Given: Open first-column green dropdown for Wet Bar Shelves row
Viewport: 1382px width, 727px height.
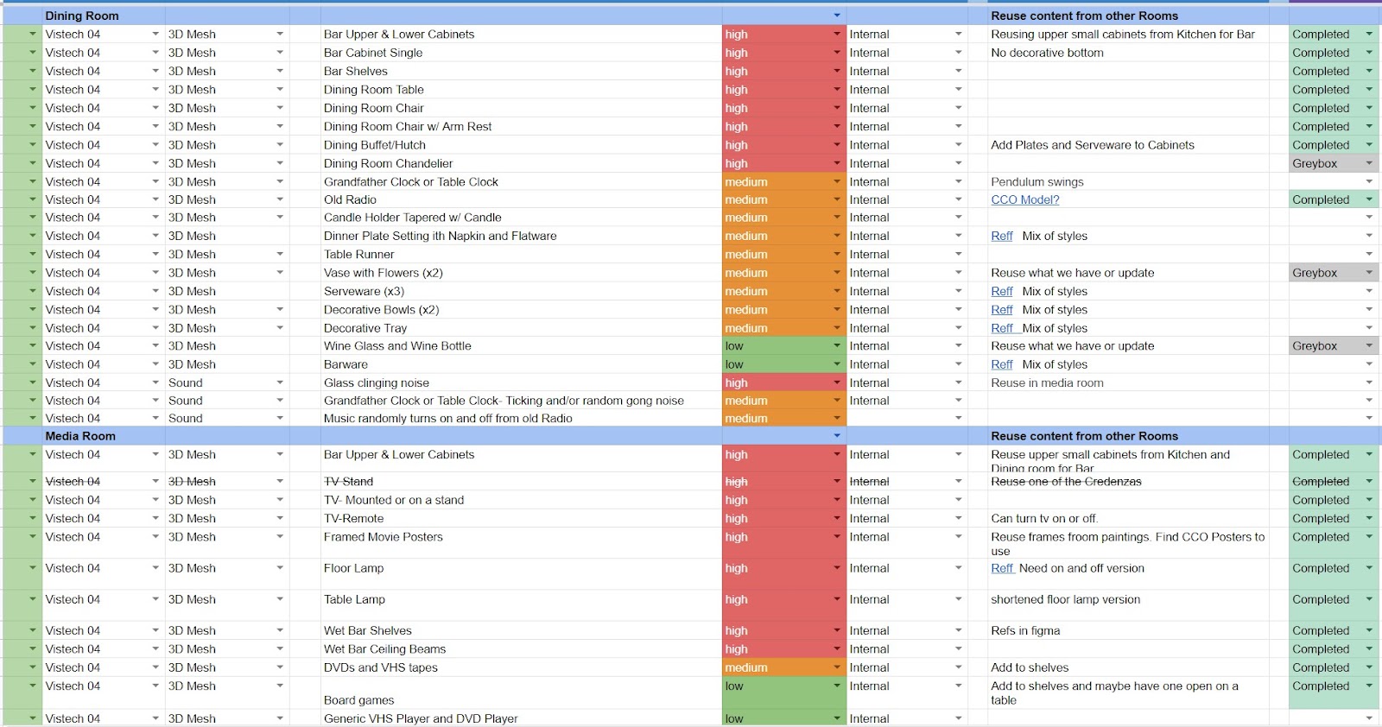Looking at the screenshot, I should tap(32, 631).
